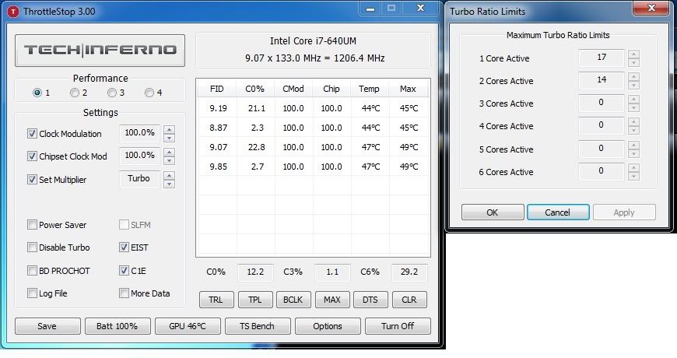Viewport: 677px width, 358px height.
Task: Click the FID column header
Action: coord(217,89)
